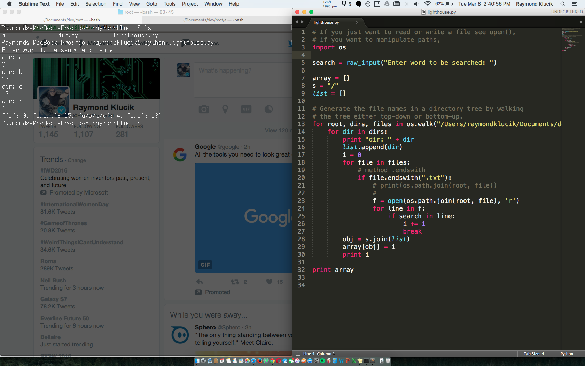
Task: Open the Goto menu
Action: tap(151, 4)
